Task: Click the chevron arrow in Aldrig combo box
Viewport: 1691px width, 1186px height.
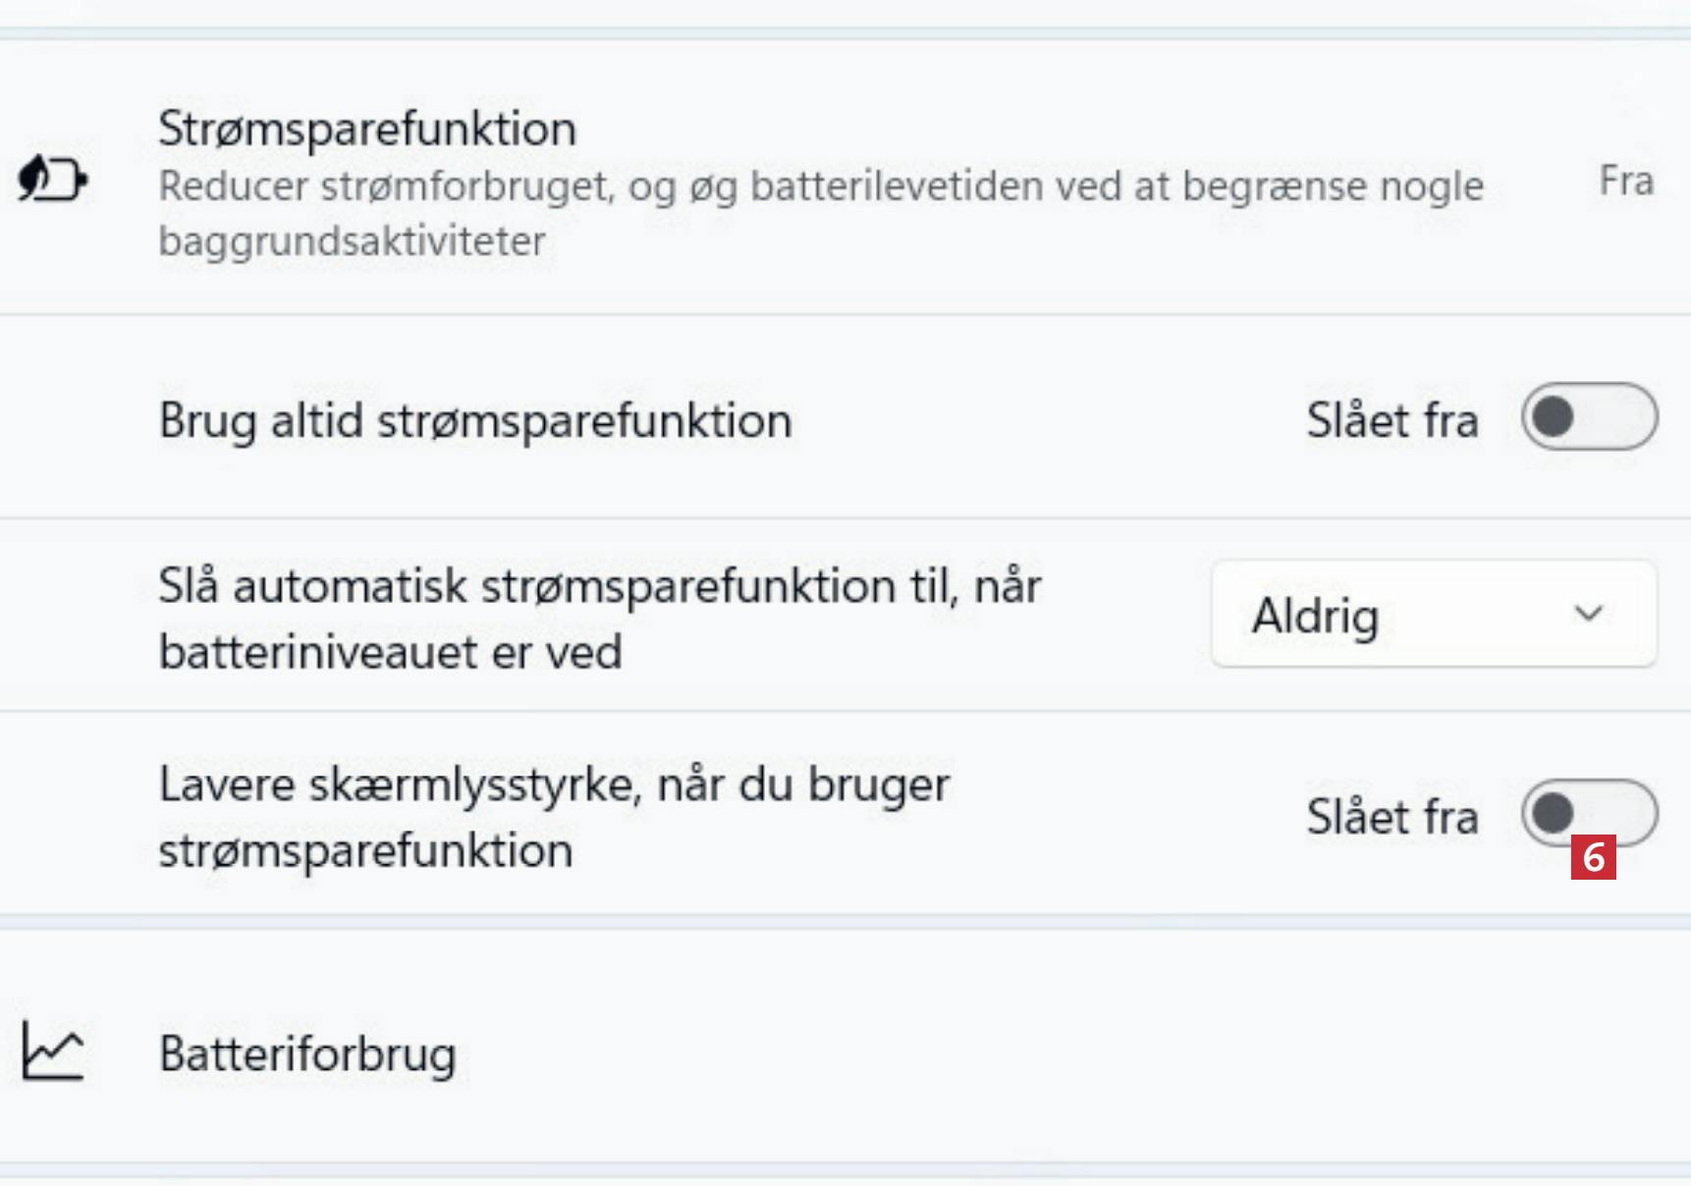Action: tap(1588, 615)
